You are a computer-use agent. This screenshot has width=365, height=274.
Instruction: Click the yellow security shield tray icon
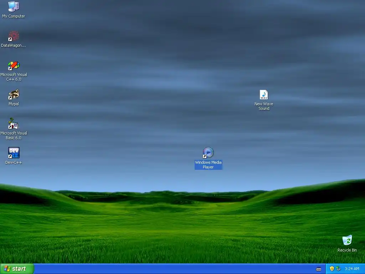point(332,269)
